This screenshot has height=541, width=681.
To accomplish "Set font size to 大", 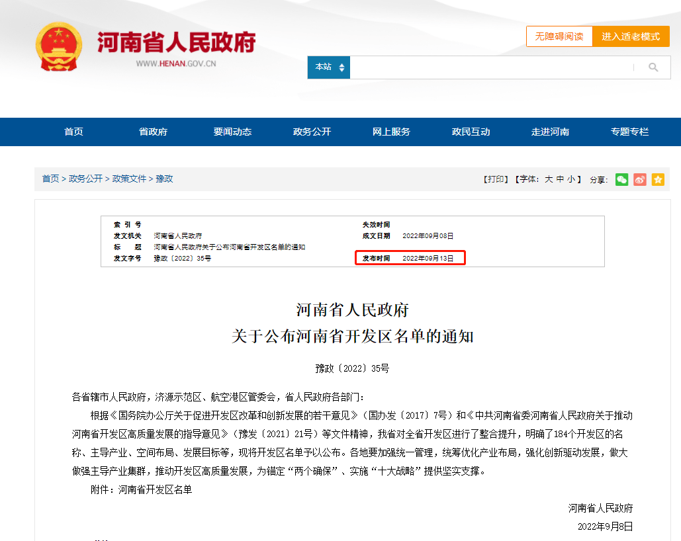I will (549, 179).
